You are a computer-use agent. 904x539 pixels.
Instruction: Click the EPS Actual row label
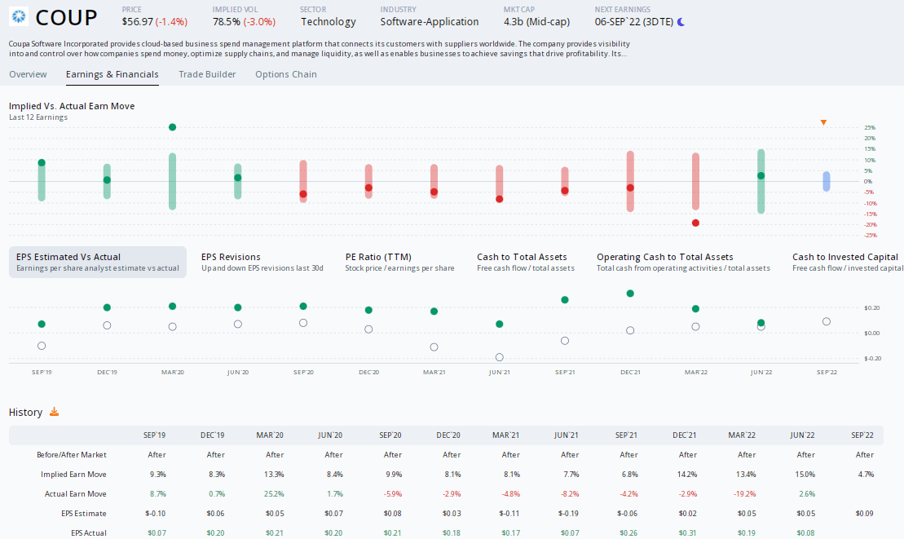(x=89, y=533)
